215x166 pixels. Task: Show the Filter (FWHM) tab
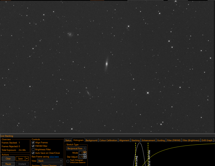coord(174,140)
